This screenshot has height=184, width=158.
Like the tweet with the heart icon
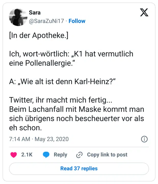(x=14, y=155)
